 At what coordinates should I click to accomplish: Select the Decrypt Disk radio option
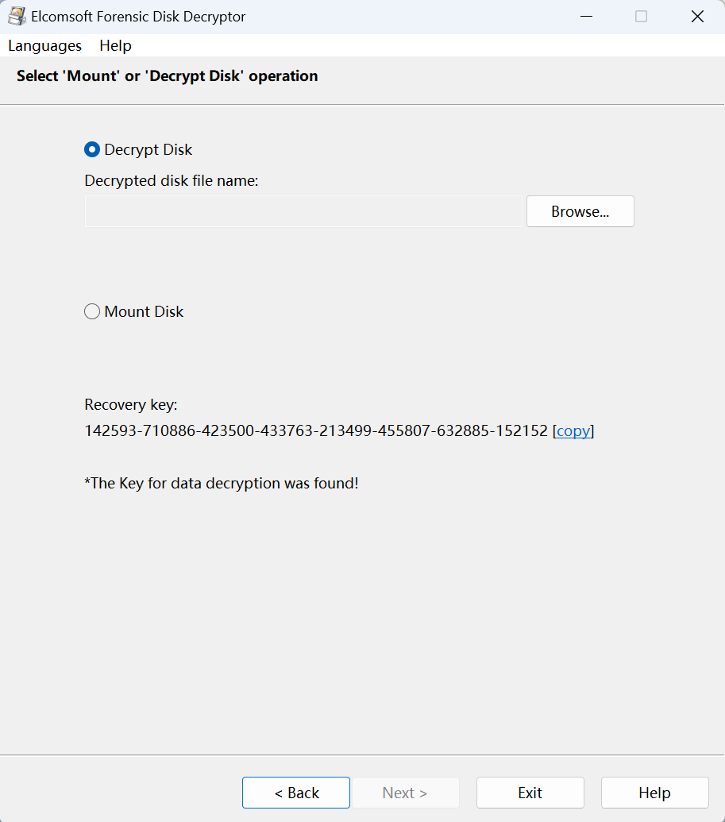[x=92, y=149]
